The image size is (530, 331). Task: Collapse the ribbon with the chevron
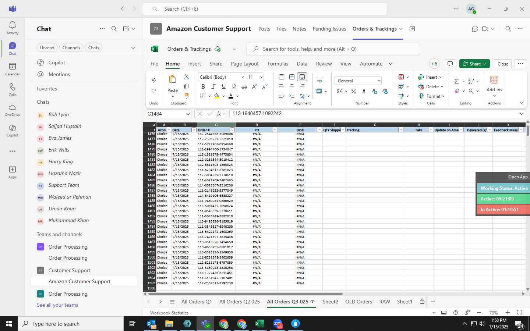522,103
